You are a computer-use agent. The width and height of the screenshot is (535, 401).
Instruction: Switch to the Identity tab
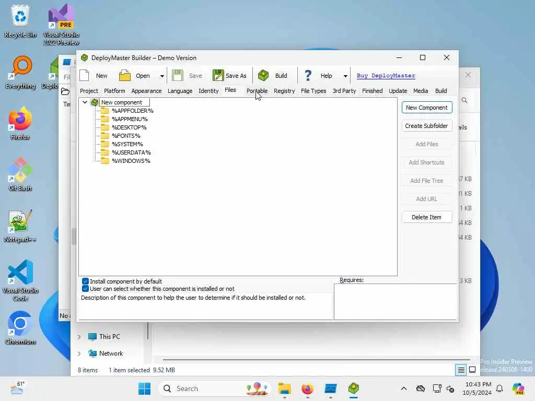click(208, 91)
